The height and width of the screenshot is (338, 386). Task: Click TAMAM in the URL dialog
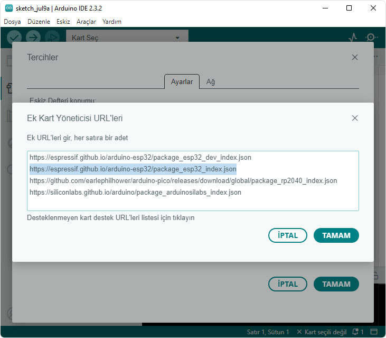[336, 235]
